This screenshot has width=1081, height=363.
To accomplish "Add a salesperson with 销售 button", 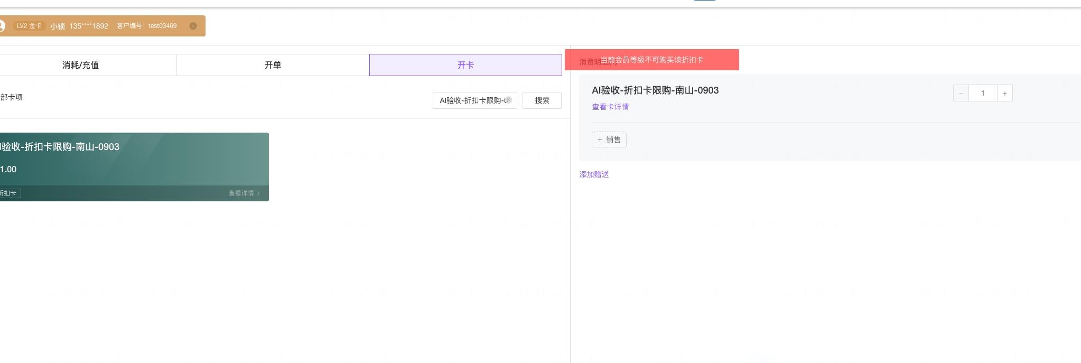I will 609,139.
